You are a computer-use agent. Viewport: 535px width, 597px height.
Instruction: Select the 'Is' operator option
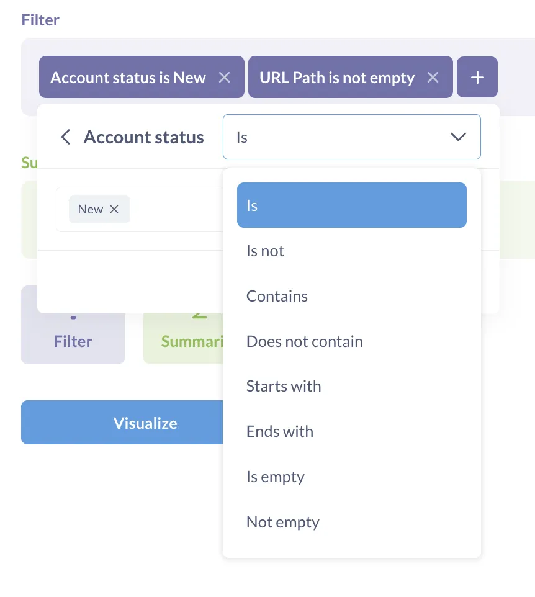tap(351, 205)
